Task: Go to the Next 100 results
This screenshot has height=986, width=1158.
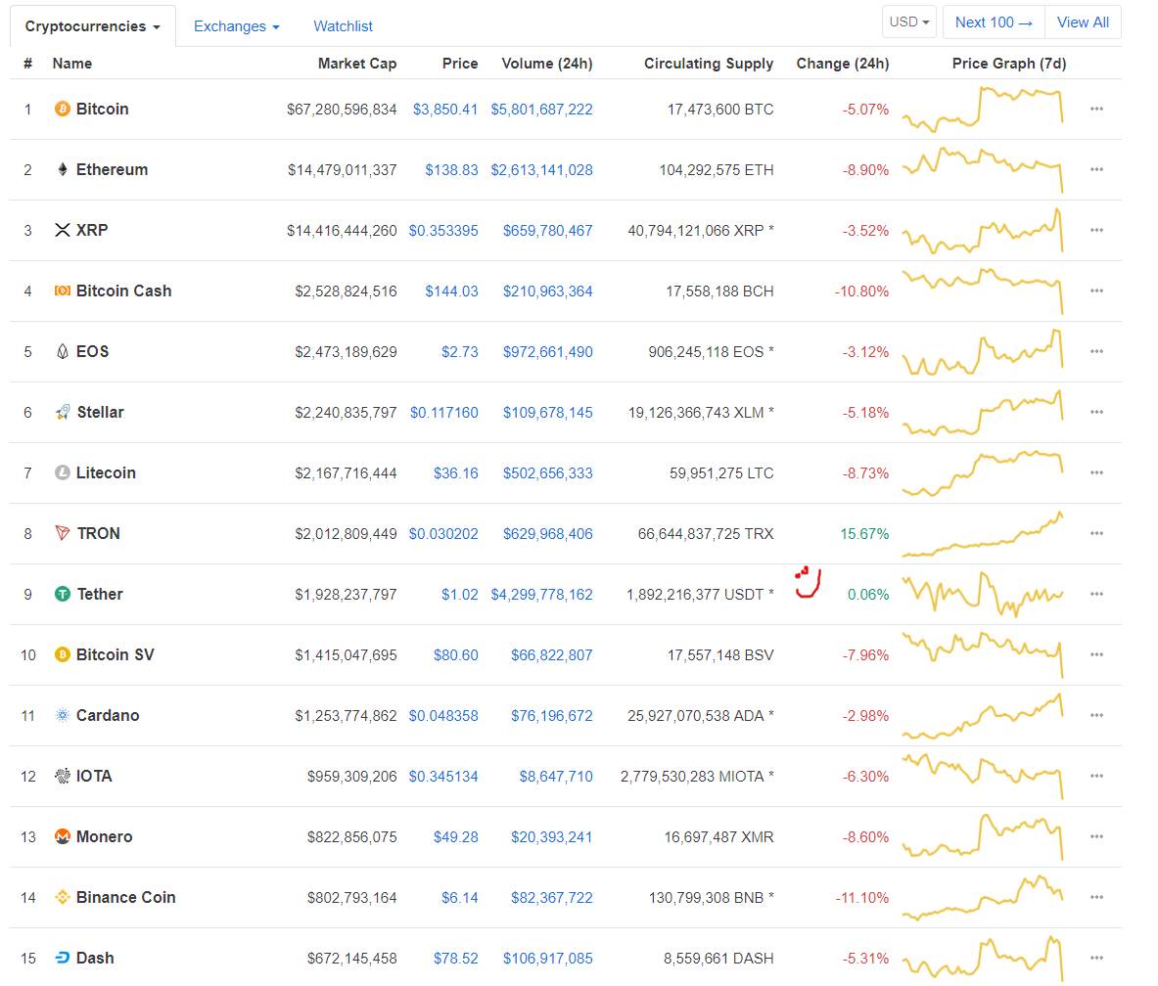Action: (994, 22)
